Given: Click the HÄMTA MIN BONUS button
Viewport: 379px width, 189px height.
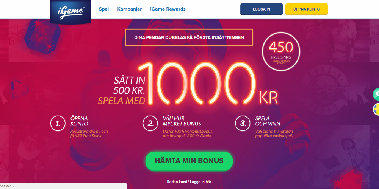Looking at the screenshot, I should click(x=189, y=161).
